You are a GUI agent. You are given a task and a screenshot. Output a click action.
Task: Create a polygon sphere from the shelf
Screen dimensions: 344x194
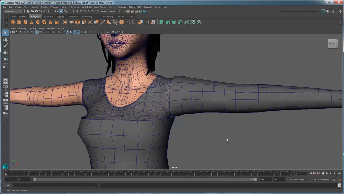coord(12,22)
